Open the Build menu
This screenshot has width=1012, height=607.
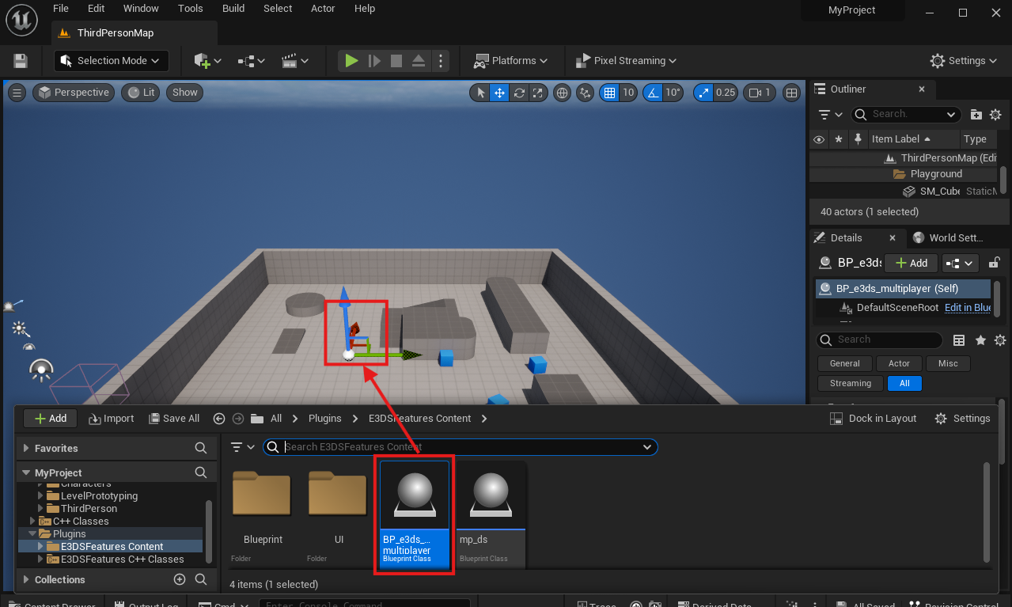point(233,9)
